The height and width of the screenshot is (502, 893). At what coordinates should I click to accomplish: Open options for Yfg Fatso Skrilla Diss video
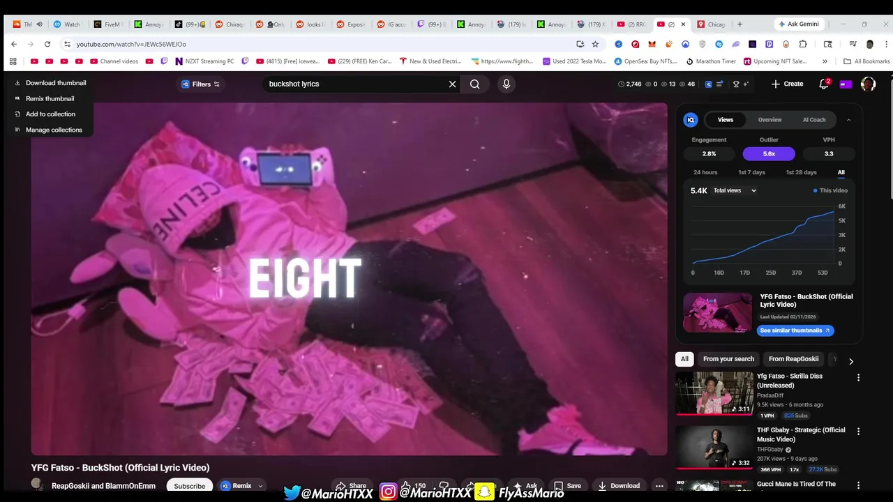pyautogui.click(x=858, y=377)
